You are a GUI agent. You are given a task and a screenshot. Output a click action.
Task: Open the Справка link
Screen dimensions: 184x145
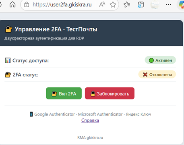tap(90, 120)
